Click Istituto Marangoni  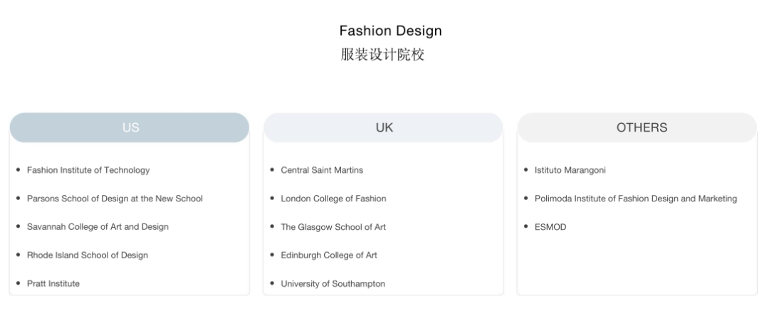[x=570, y=170]
